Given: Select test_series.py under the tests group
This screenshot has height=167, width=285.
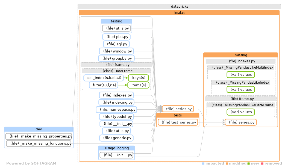Looking at the screenshot, I should coord(178,122).
